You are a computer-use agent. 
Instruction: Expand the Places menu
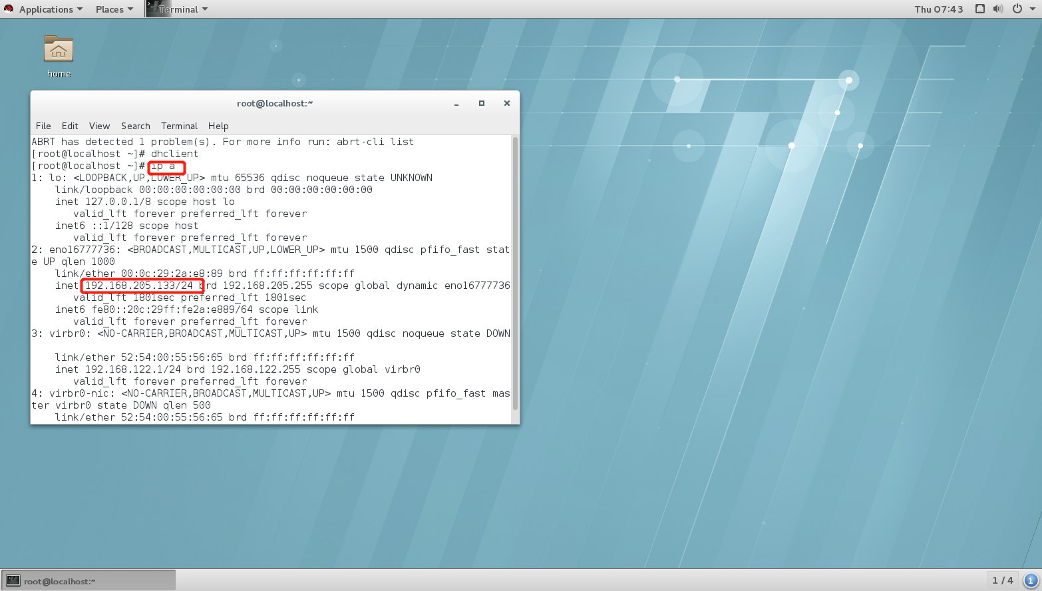click(x=110, y=9)
